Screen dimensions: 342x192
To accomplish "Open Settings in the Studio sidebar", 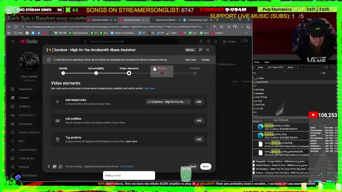I will [x=24, y=167].
